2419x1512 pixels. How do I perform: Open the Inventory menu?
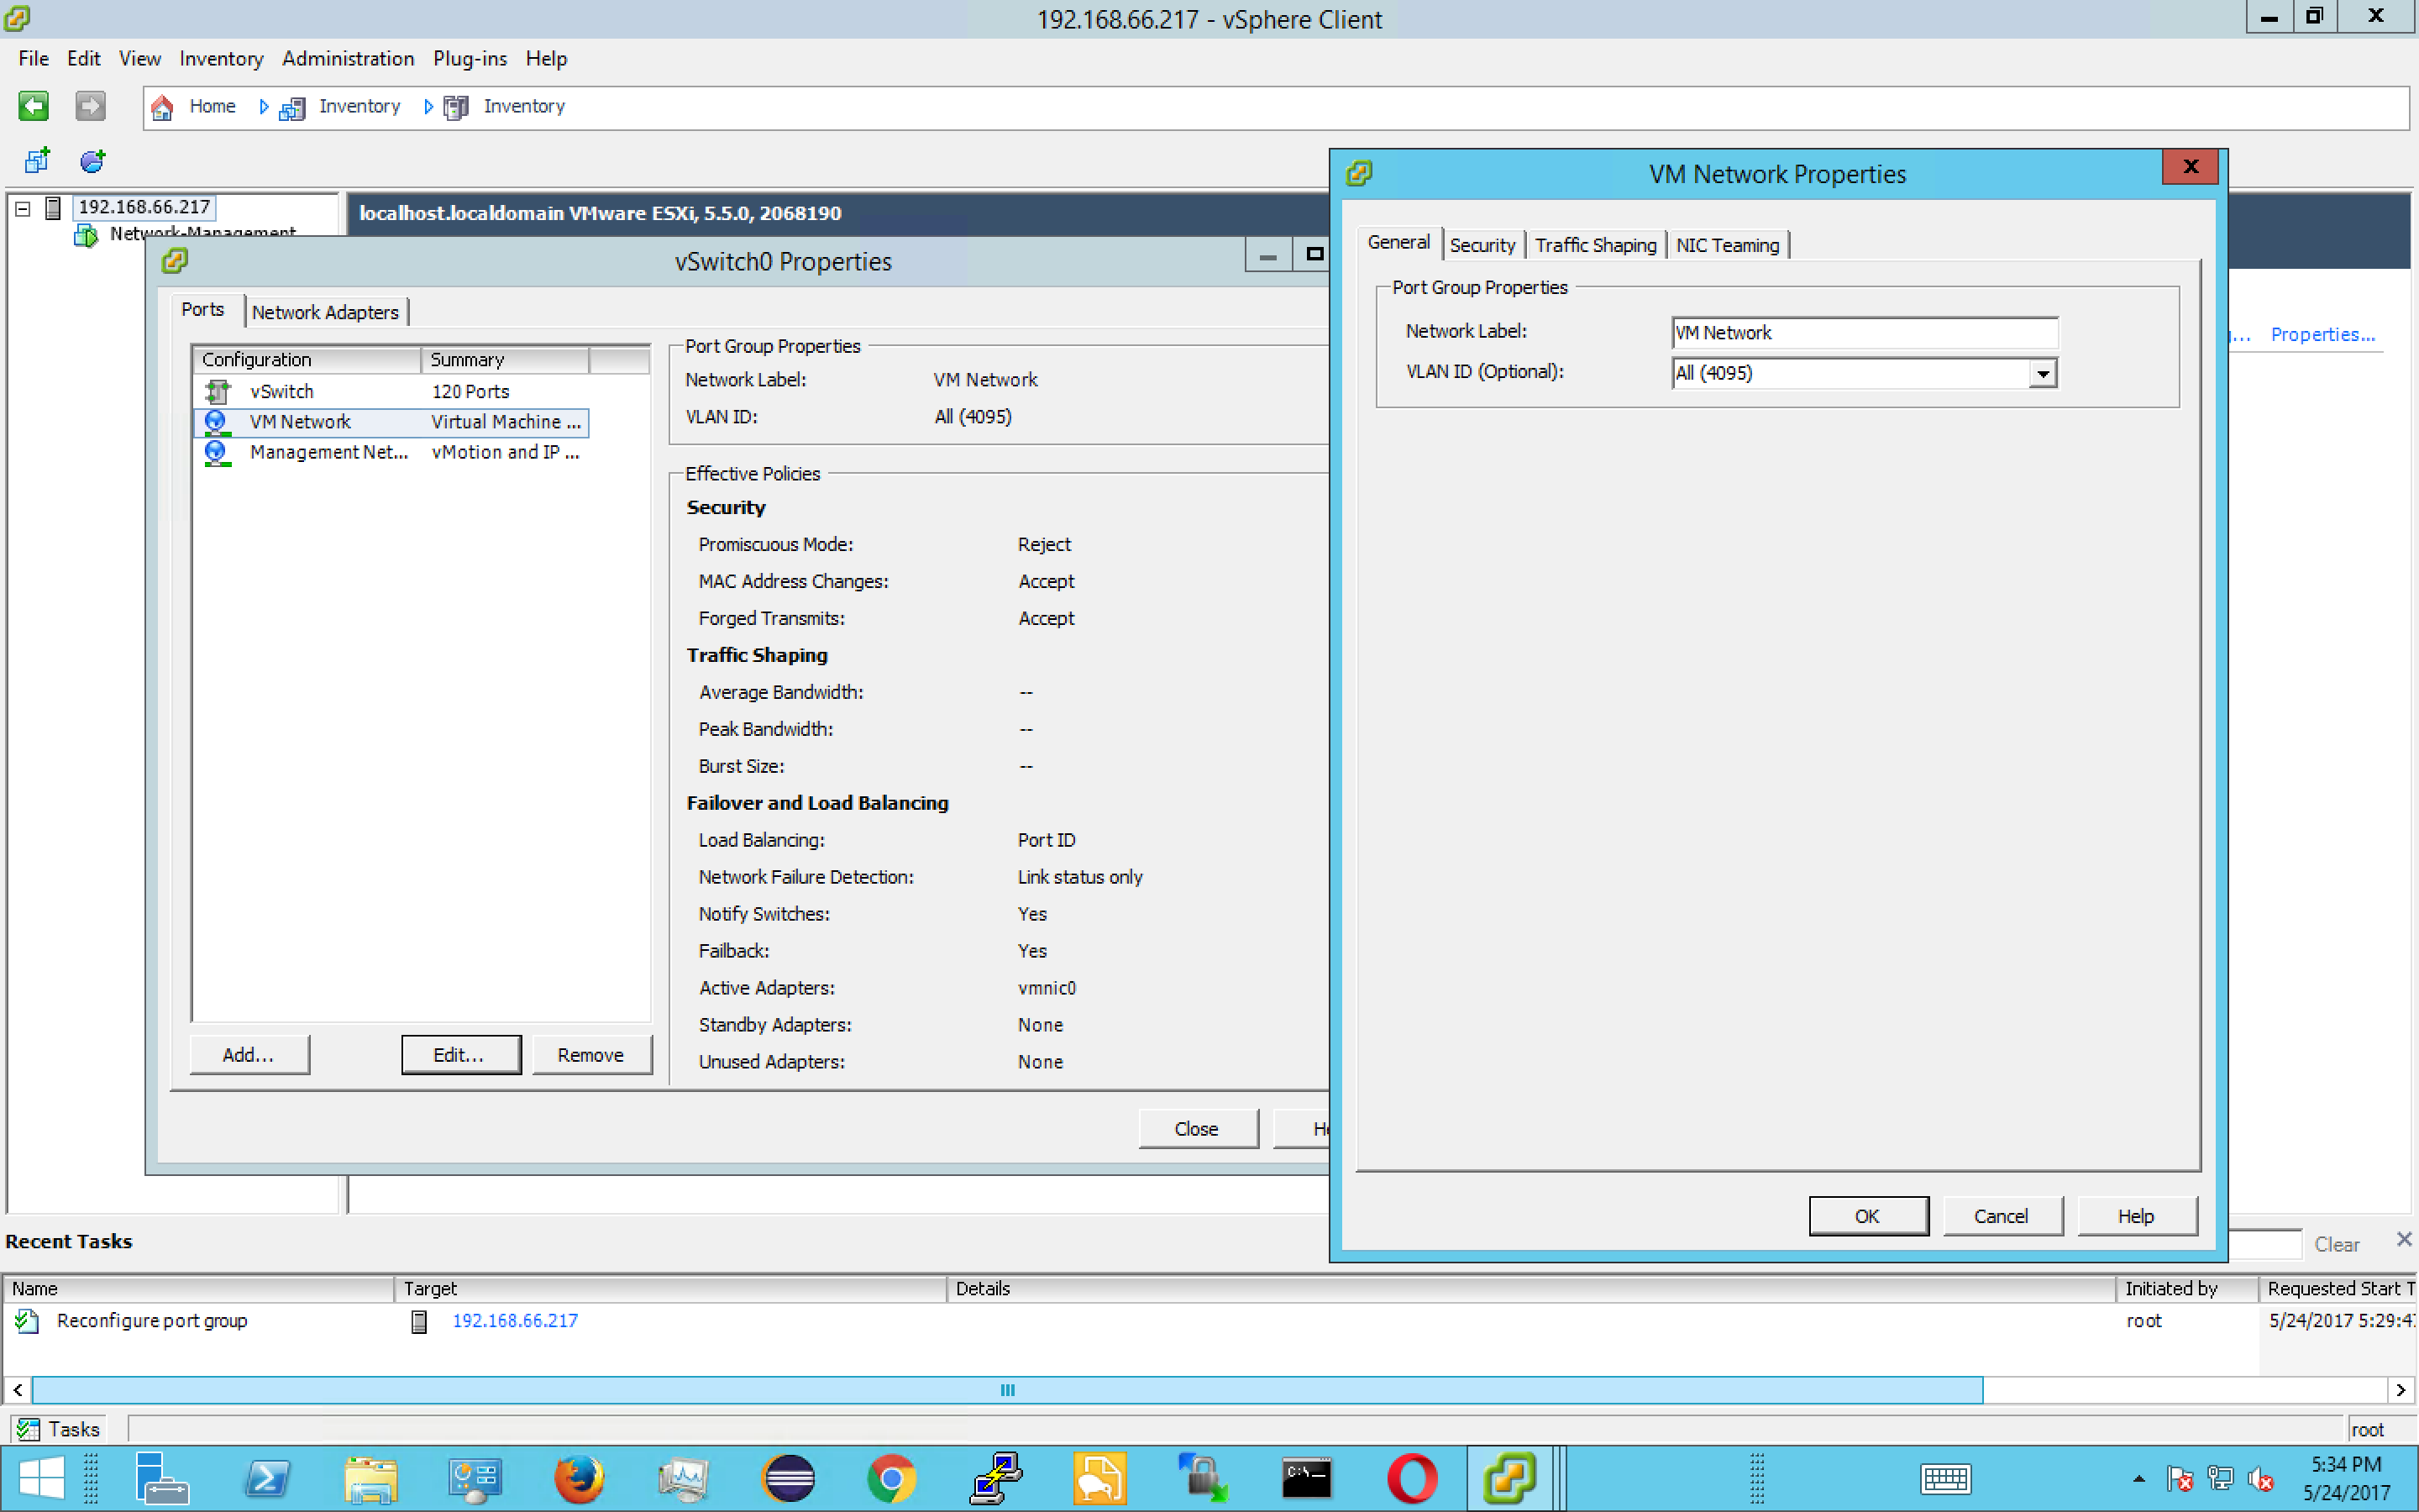click(221, 59)
